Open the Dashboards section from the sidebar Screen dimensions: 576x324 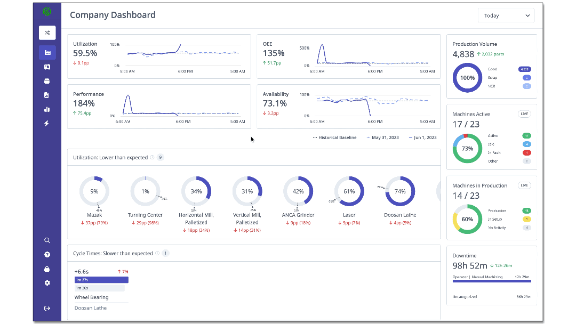47,52
